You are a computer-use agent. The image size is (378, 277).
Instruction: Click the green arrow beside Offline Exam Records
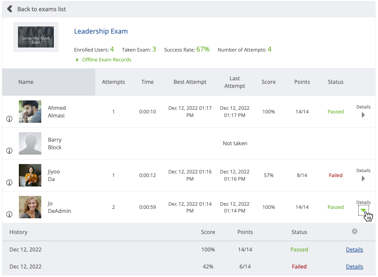pyautogui.click(x=77, y=59)
